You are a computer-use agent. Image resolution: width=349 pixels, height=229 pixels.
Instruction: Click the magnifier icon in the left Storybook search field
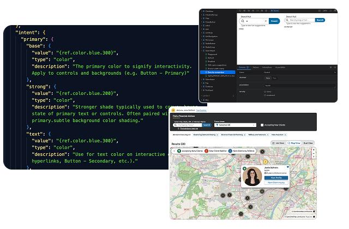pyautogui.click(x=243, y=21)
